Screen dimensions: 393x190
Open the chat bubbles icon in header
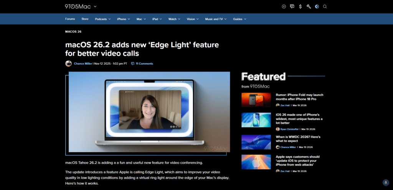[x=292, y=7]
